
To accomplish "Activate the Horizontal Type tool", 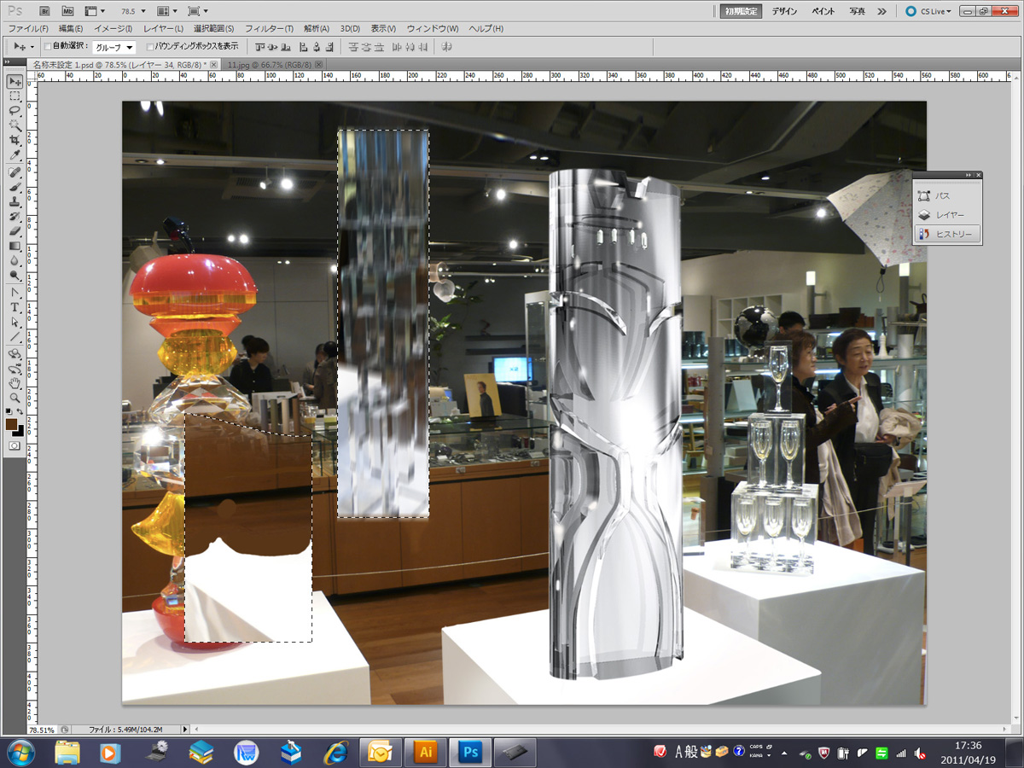I will [x=15, y=308].
